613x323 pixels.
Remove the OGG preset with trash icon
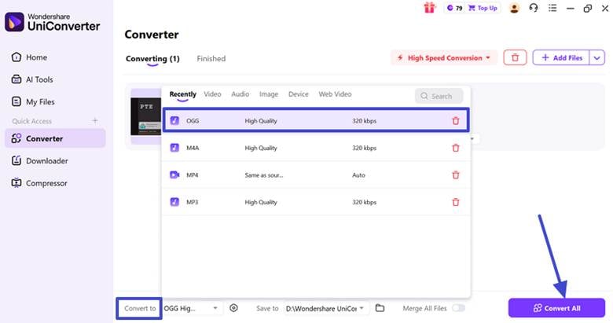pos(456,121)
